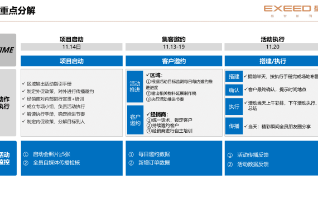Screen dimensions: 318x200
Task: Click the date text 11.14日
Action: (x=71, y=47)
